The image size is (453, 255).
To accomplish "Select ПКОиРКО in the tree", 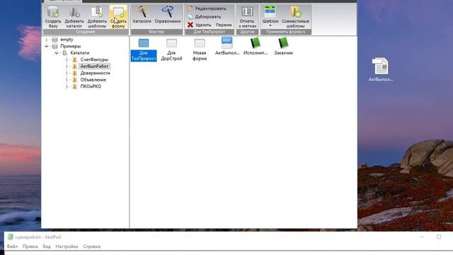I will click(91, 86).
